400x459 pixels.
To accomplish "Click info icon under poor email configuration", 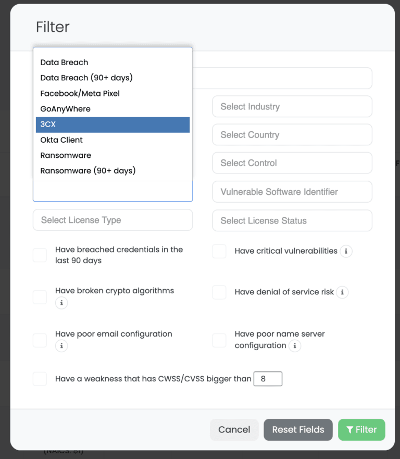I will click(x=61, y=345).
